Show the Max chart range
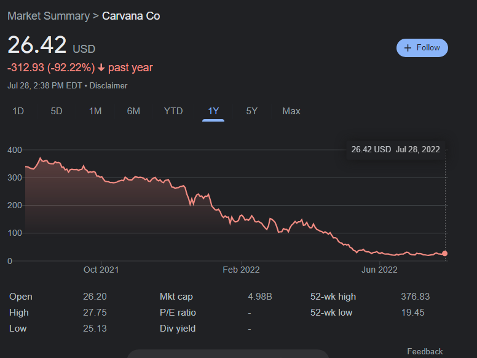477x358 pixels. click(x=291, y=111)
